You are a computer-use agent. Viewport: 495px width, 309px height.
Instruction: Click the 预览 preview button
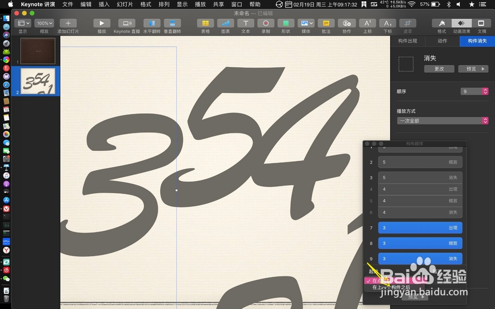[x=473, y=69]
